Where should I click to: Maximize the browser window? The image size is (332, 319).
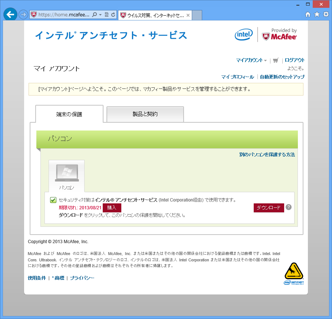point(308,4)
